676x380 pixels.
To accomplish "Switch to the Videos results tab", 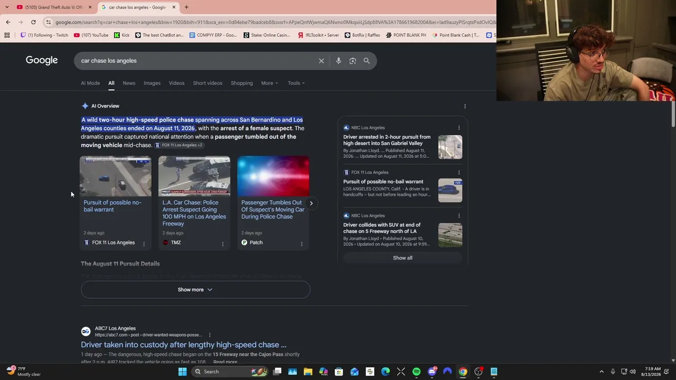I will click(176, 83).
